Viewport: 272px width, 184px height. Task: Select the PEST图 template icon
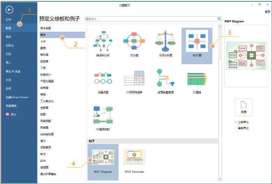coord(197,41)
